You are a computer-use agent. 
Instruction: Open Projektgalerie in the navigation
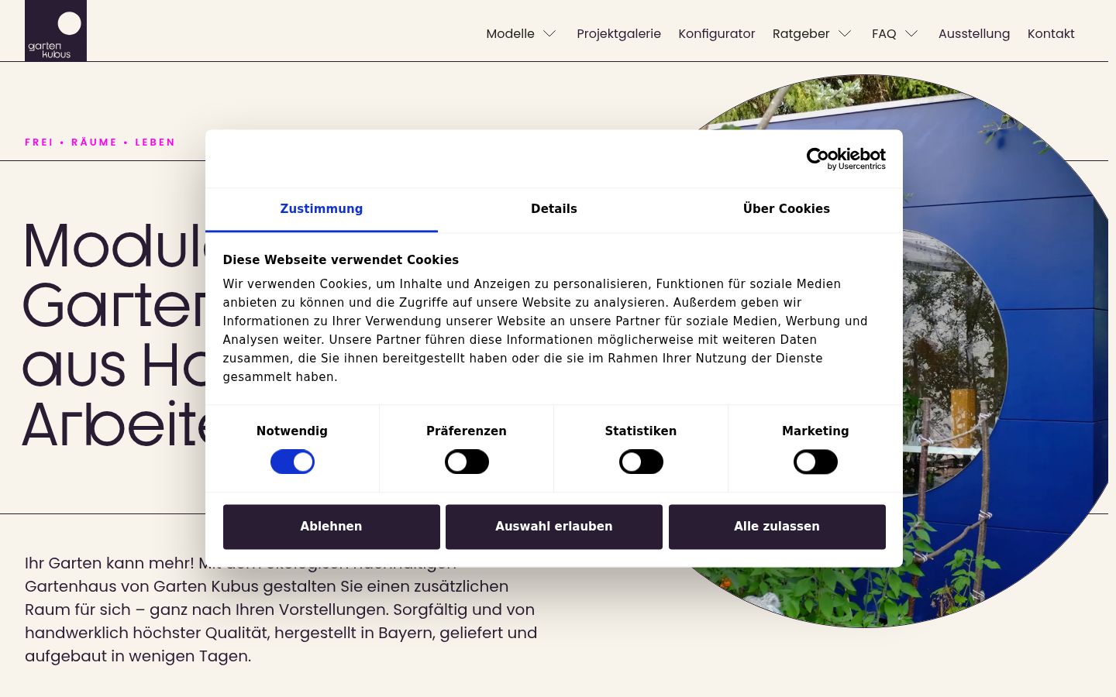click(618, 34)
